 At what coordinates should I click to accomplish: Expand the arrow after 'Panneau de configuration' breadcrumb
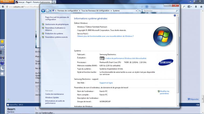click(80, 11)
